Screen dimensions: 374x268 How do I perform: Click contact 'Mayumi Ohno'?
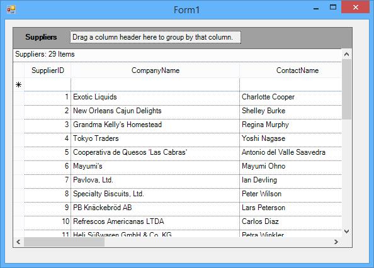click(291, 167)
